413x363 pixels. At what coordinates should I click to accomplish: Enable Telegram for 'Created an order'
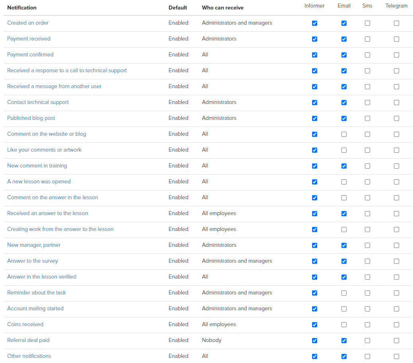pyautogui.click(x=396, y=23)
